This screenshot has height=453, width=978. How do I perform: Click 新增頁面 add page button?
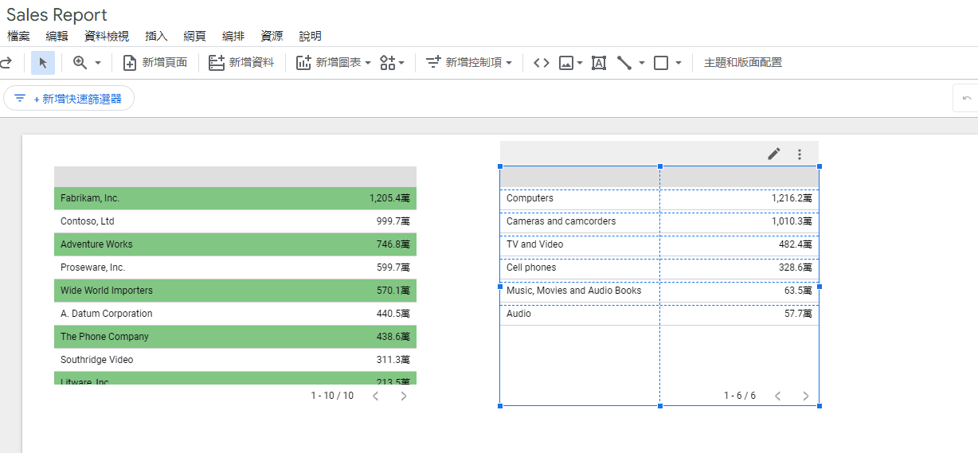point(155,63)
